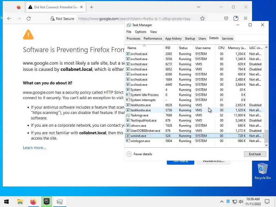The image size is (276, 207).
Task: Bookmark page with star icon
Action: coord(202,19)
